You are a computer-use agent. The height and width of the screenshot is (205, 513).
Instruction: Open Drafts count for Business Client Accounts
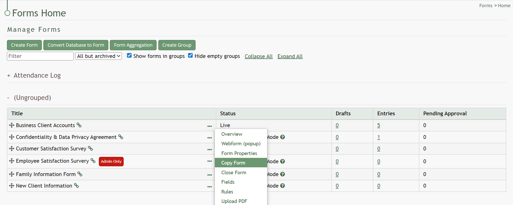pos(337,125)
